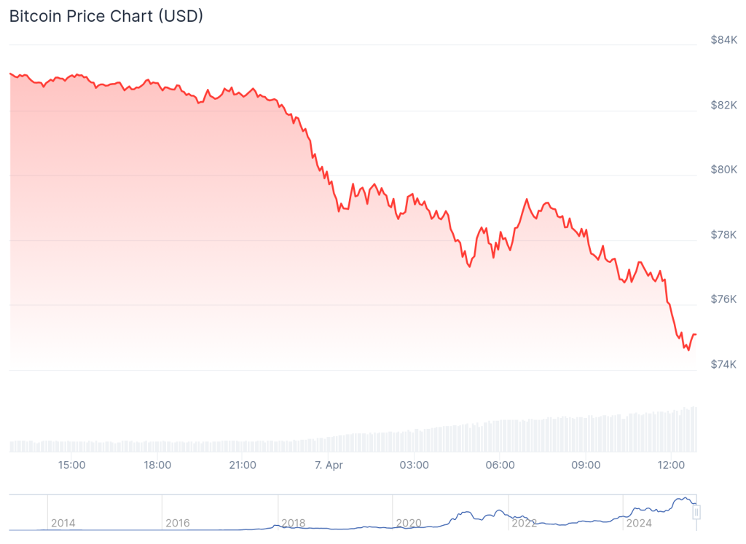Viewport: 746px width, 544px height.
Task: Click the 18:00 label on time axis
Action: point(157,465)
